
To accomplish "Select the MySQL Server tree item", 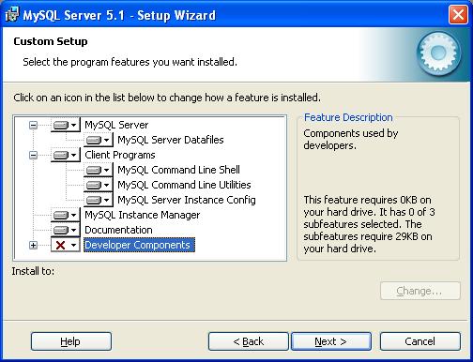I will tap(116, 125).
